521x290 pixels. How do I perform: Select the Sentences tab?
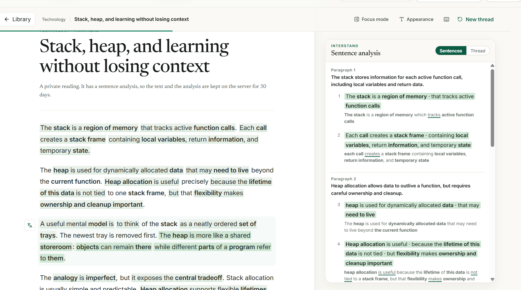[450, 51]
